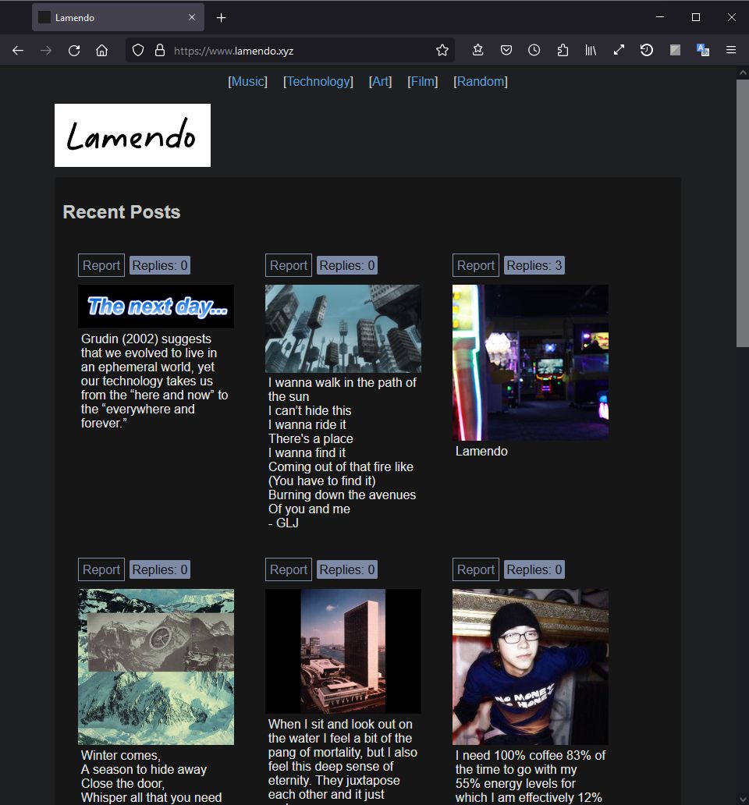Report the Grudin (2002) post
The width and height of the screenshot is (749, 805).
(x=101, y=265)
